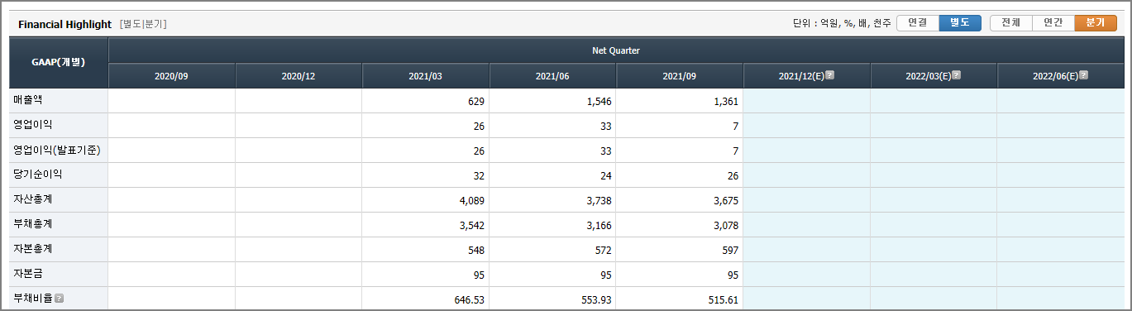Click the 2020/12 column header

299,76
